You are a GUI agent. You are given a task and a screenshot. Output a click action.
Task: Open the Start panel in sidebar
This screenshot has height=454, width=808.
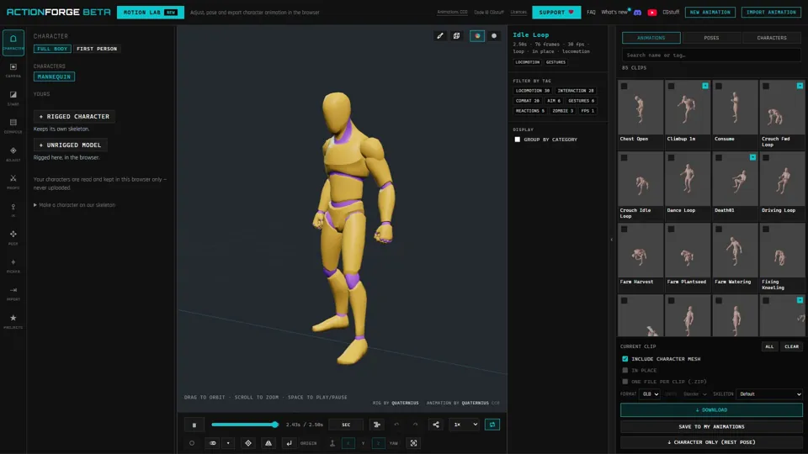(13, 98)
